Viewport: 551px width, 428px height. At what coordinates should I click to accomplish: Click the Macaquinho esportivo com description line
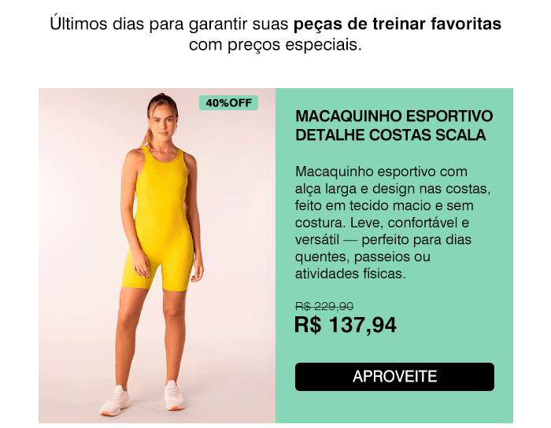381,172
